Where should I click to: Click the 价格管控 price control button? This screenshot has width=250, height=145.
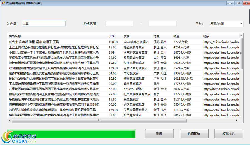[194, 134]
